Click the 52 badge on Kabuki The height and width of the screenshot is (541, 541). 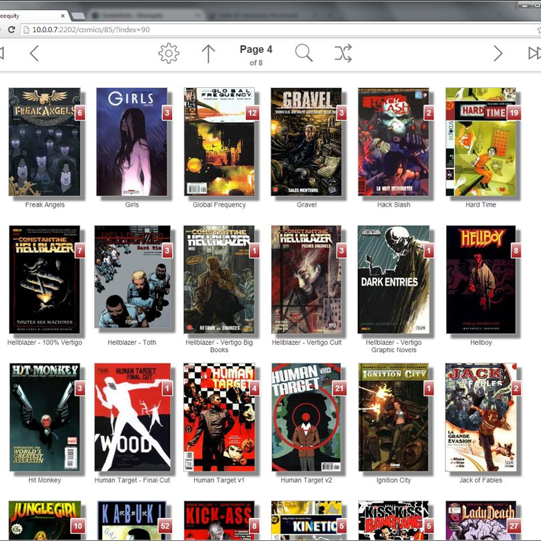165,526
